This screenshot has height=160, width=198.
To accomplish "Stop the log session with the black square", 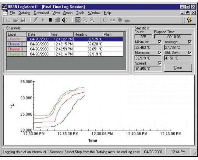I will click(x=51, y=20).
